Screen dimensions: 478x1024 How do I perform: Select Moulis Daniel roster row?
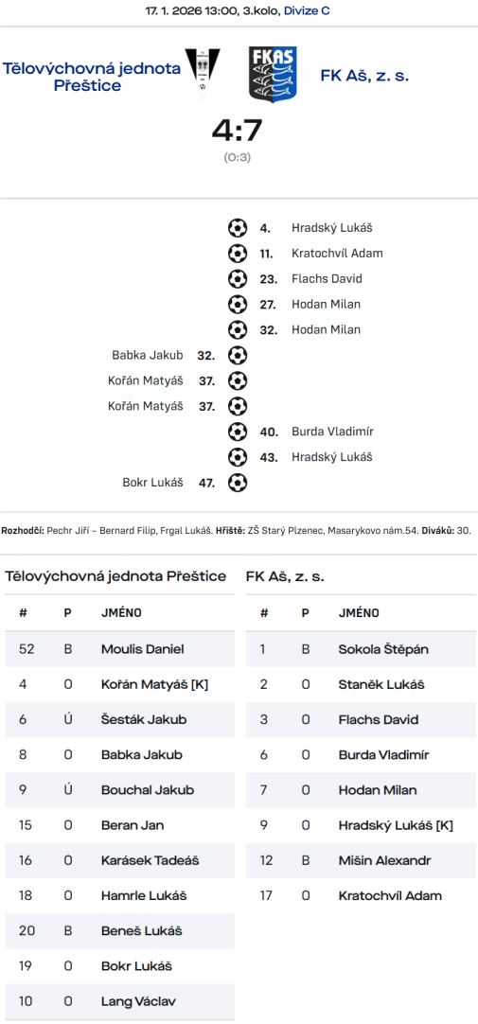(x=119, y=649)
